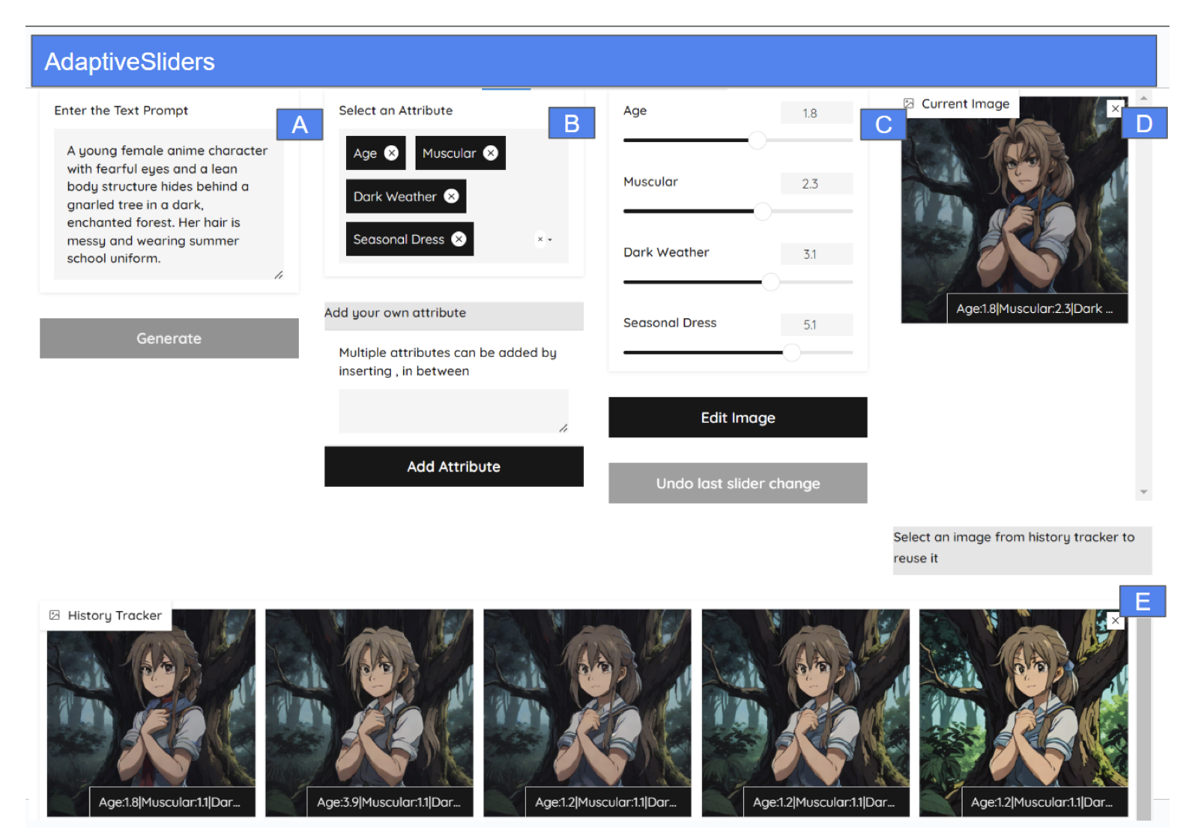Screen dimensions: 1188x836
Task: Remove the Muscular attribute chip
Action: [491, 153]
